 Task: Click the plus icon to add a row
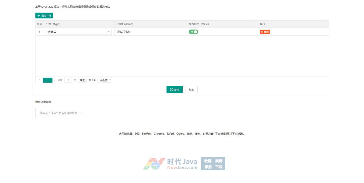(x=39, y=16)
